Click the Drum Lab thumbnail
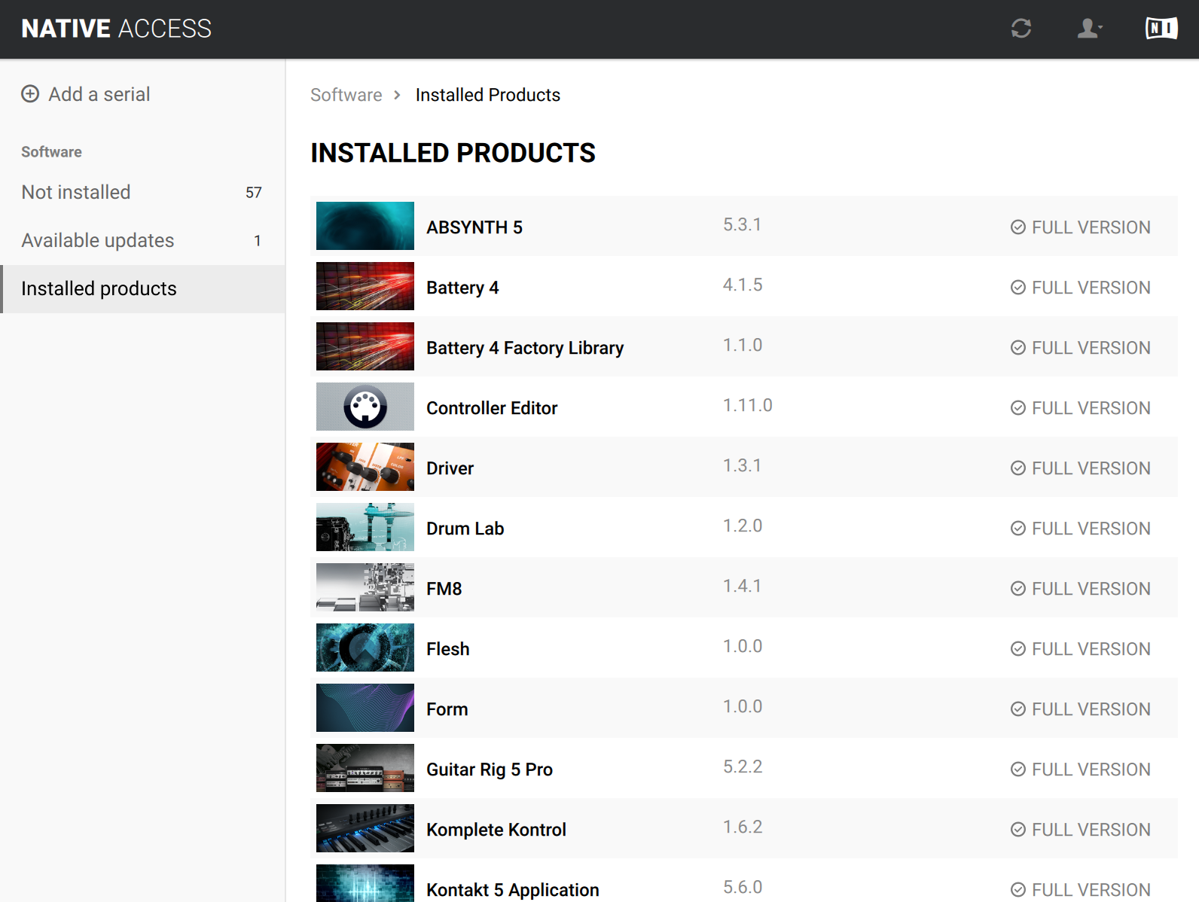Viewport: 1199px width, 902px height. pos(365,527)
